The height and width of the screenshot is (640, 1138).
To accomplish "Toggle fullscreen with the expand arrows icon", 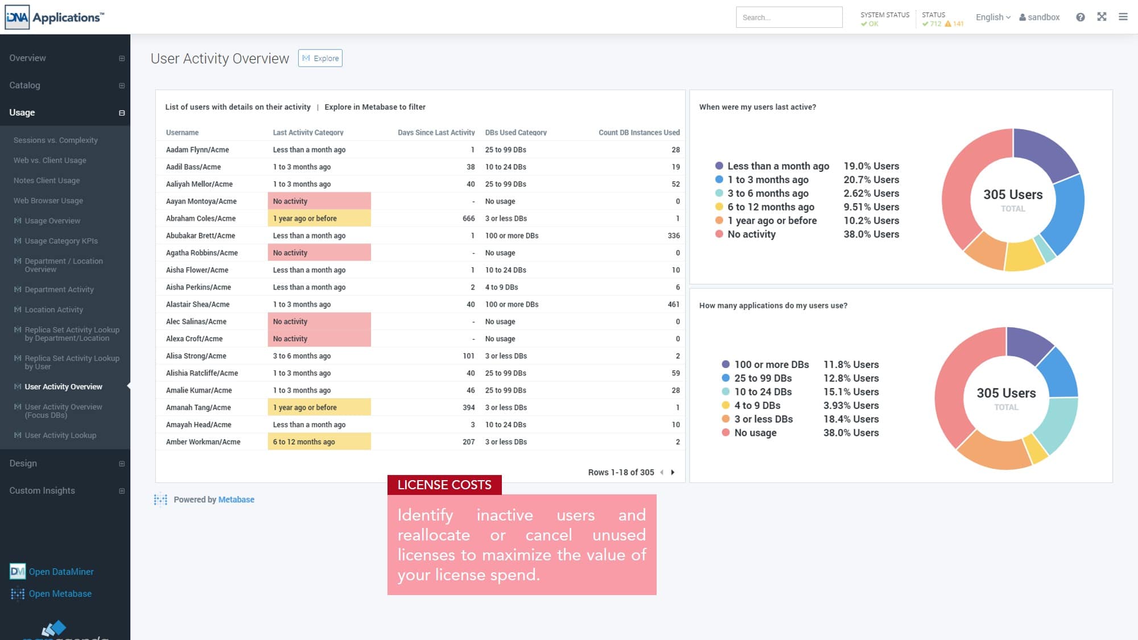I will 1102,17.
